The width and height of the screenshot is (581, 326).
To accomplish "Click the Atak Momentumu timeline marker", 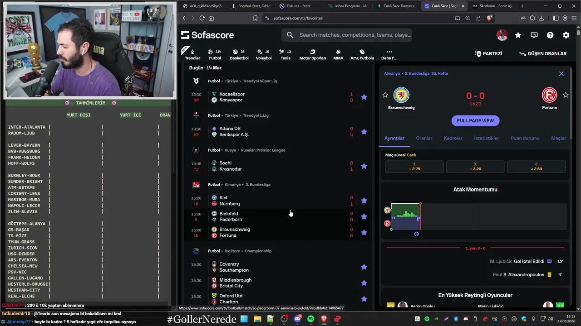I will click(x=416, y=234).
